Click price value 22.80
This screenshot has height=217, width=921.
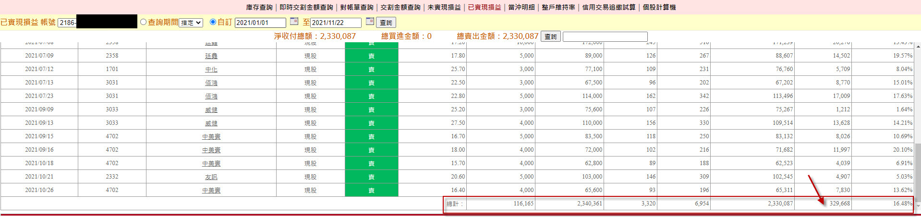tap(458, 96)
